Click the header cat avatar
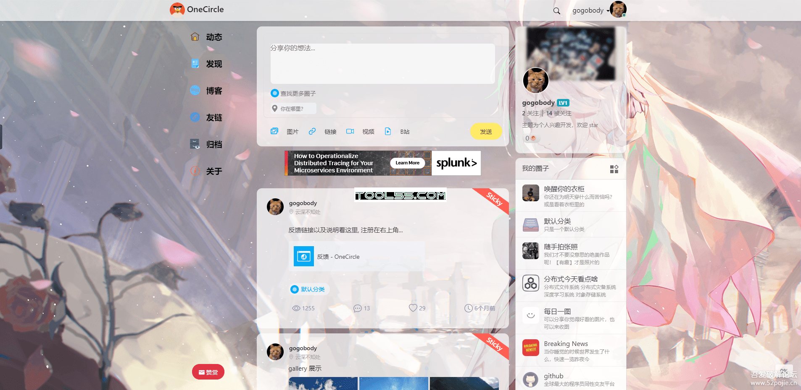This screenshot has width=801, height=390. 618,9
